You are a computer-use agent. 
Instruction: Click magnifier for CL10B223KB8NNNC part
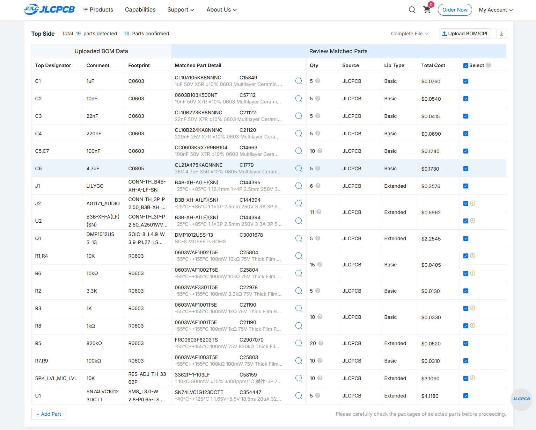[299, 116]
